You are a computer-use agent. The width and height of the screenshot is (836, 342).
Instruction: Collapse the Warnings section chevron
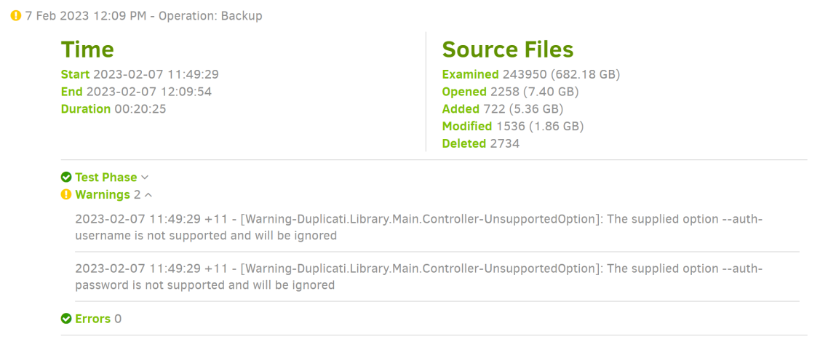[x=148, y=195]
